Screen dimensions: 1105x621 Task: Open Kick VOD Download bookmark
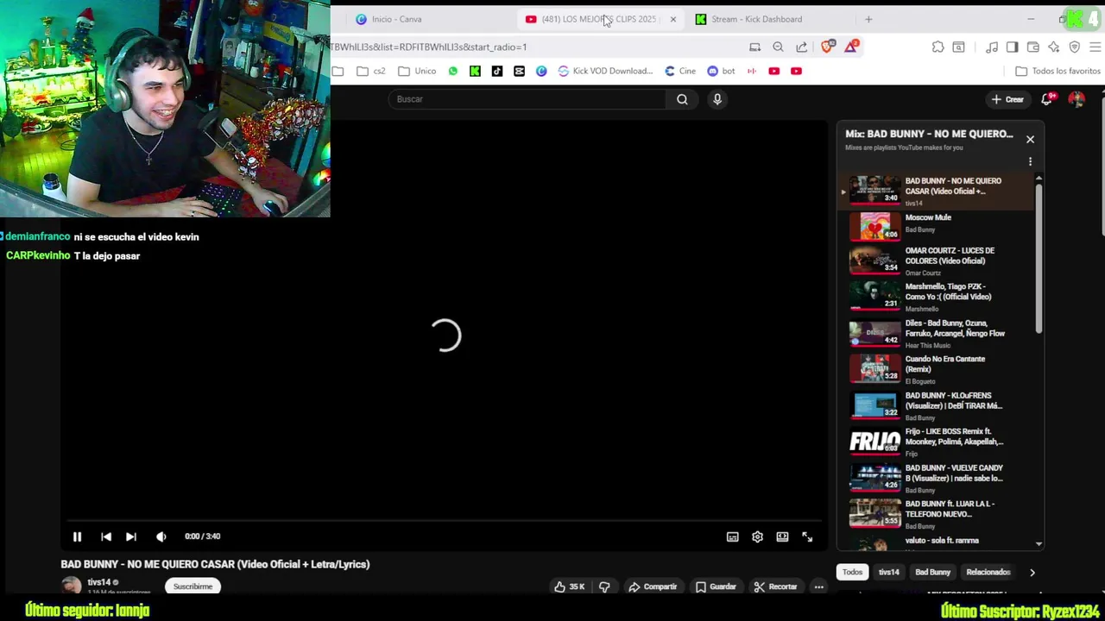tap(605, 71)
